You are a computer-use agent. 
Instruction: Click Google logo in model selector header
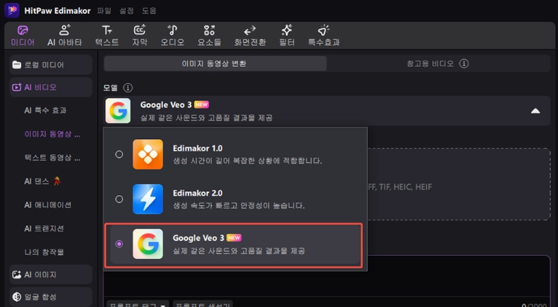[x=118, y=111]
